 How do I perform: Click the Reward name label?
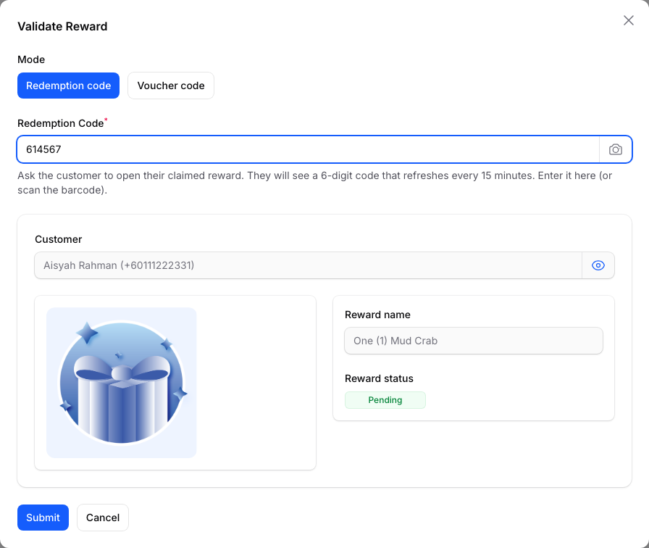377,315
